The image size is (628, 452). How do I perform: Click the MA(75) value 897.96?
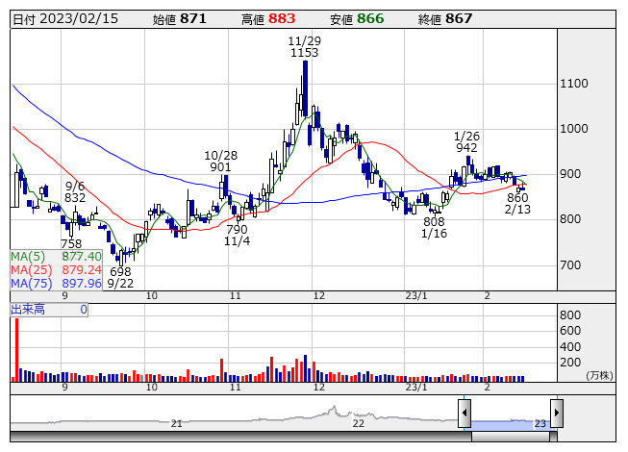click(82, 284)
